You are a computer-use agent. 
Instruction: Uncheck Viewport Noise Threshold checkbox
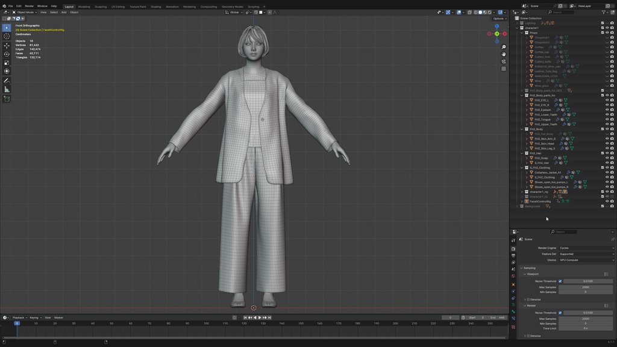(x=560, y=281)
